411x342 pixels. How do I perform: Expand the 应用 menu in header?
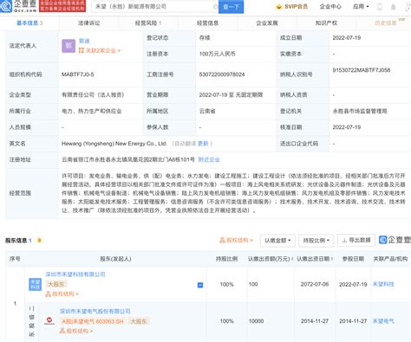point(361,6)
